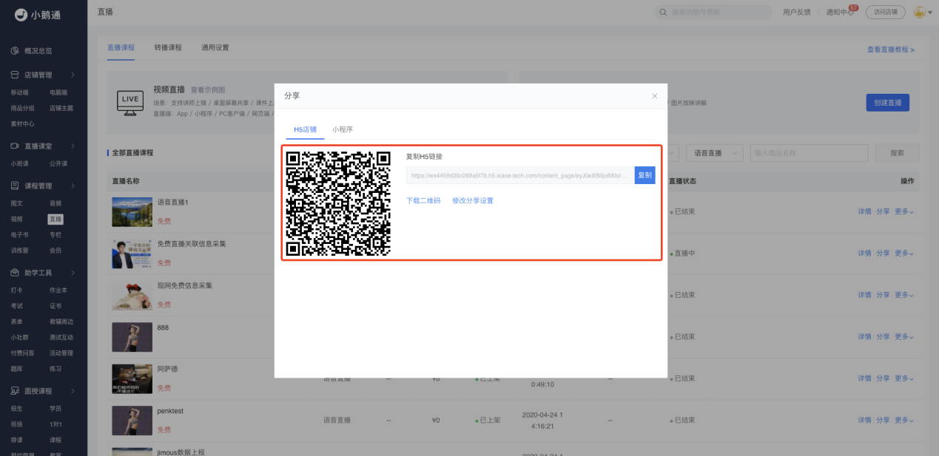Click 详情 for the 阿萨德 row
Viewport: 939px width, 456px height.
point(864,378)
